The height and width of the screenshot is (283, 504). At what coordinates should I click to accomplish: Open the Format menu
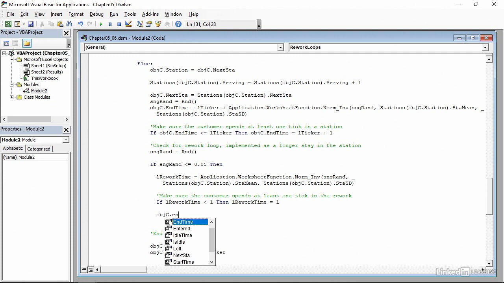point(76,14)
